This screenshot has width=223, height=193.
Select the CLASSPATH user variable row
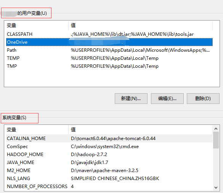[109, 34]
